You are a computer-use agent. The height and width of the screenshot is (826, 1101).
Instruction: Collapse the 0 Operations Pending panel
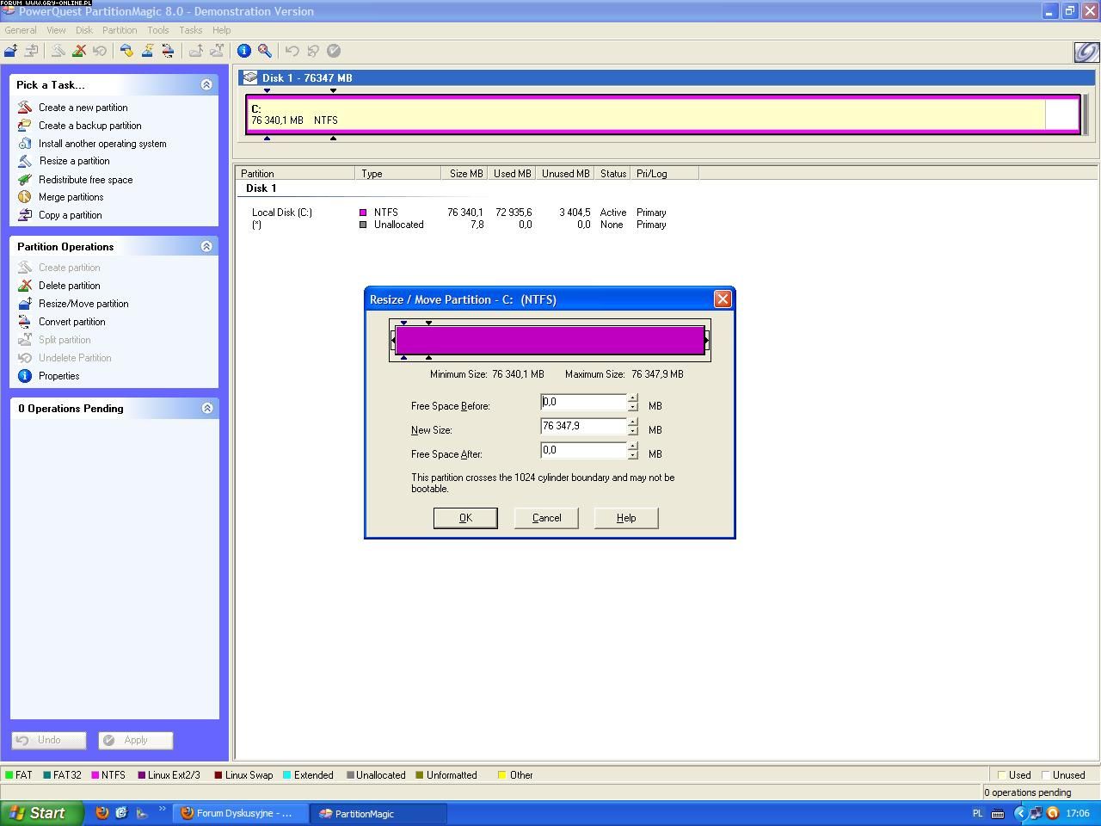tap(206, 408)
